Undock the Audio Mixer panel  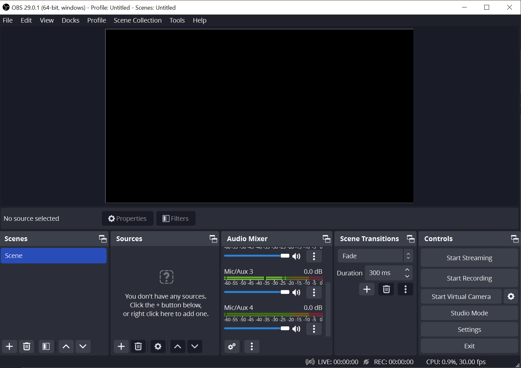[x=326, y=239]
